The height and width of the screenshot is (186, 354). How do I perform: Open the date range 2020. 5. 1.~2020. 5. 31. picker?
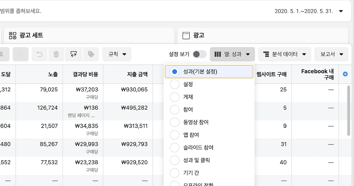[x=309, y=11]
